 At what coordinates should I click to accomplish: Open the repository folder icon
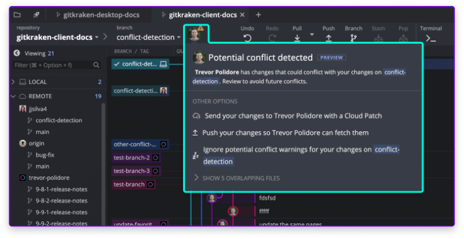pyautogui.click(x=17, y=15)
